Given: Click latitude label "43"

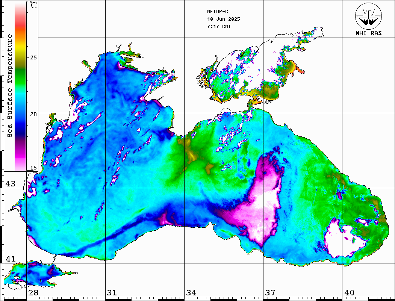Looking at the screenshot, I should click(x=11, y=184).
